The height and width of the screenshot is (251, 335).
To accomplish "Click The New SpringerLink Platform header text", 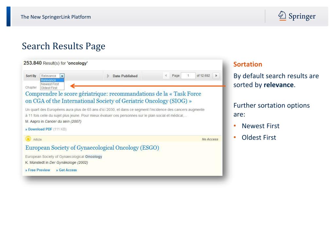I will (56, 17).
